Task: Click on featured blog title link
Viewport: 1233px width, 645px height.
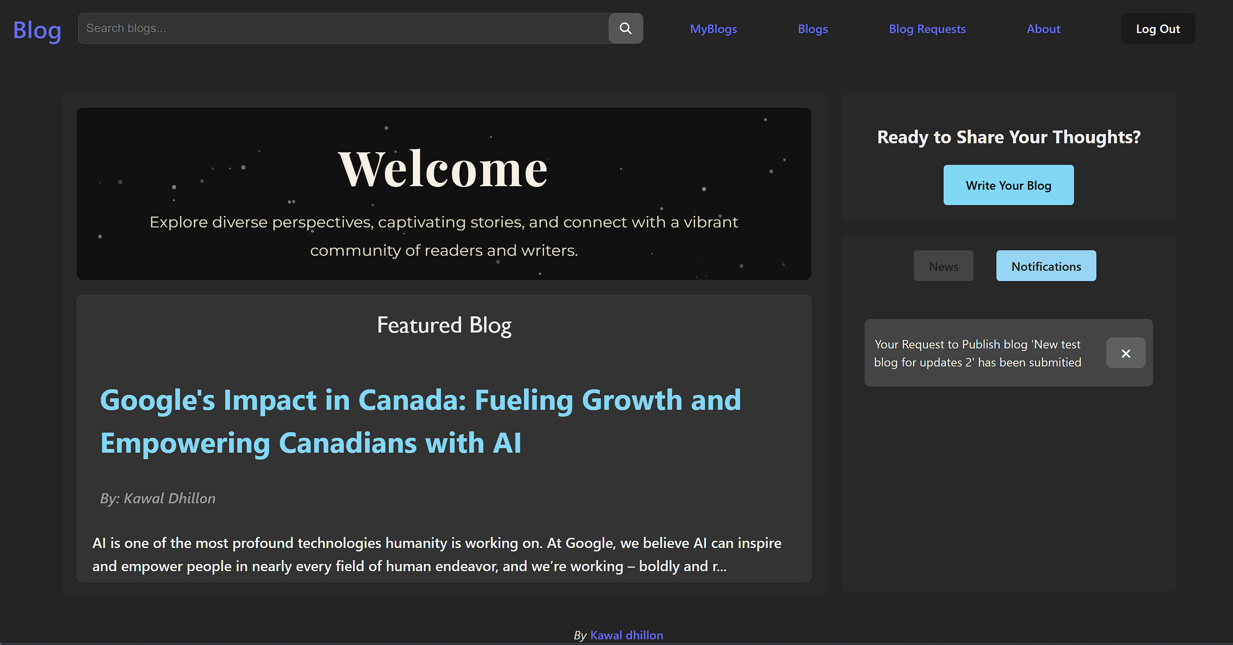Action: pos(419,420)
